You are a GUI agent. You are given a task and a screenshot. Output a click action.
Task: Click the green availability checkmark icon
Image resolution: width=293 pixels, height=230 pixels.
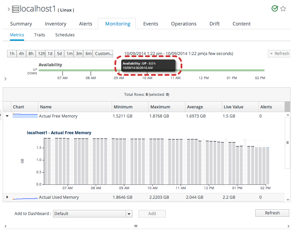point(275,9)
